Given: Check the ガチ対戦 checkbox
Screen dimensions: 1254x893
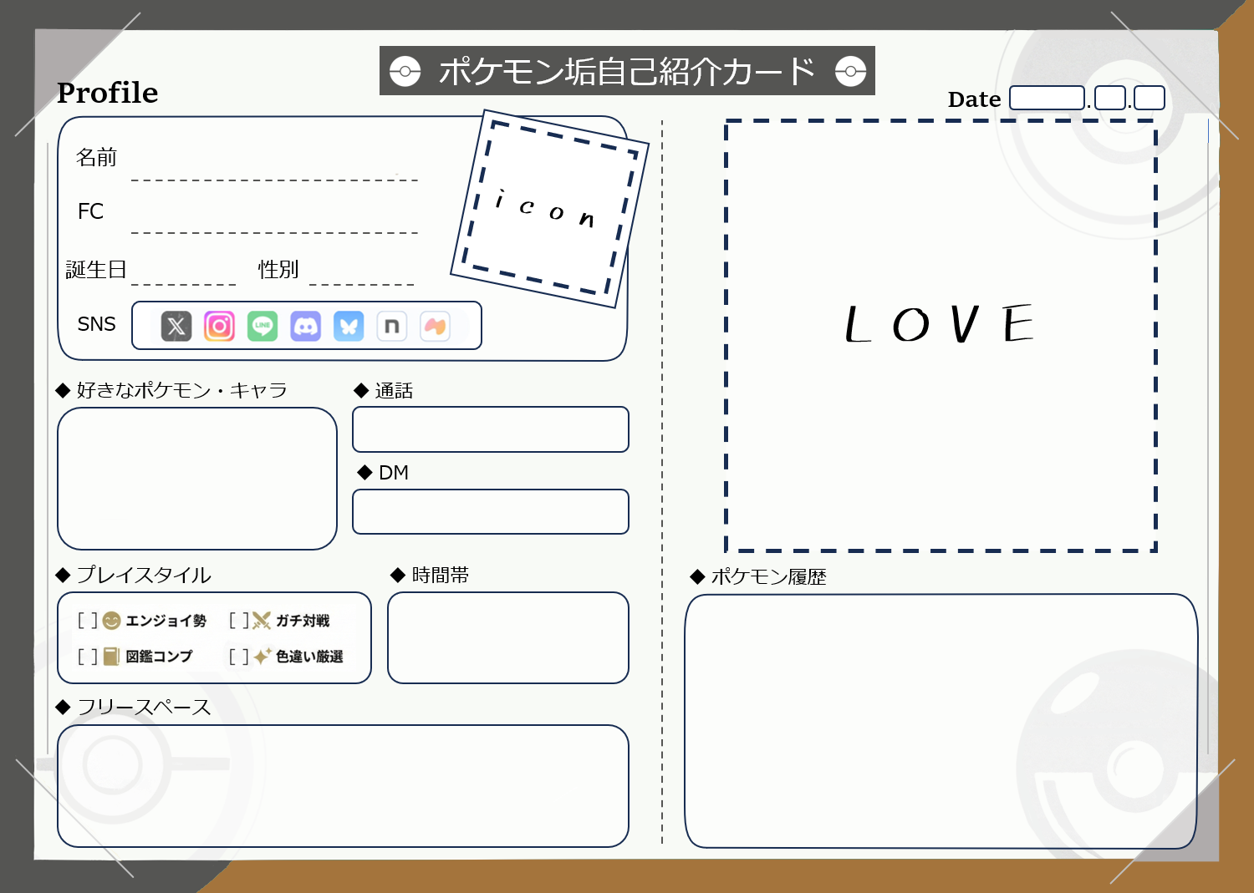Looking at the screenshot, I should tap(239, 620).
